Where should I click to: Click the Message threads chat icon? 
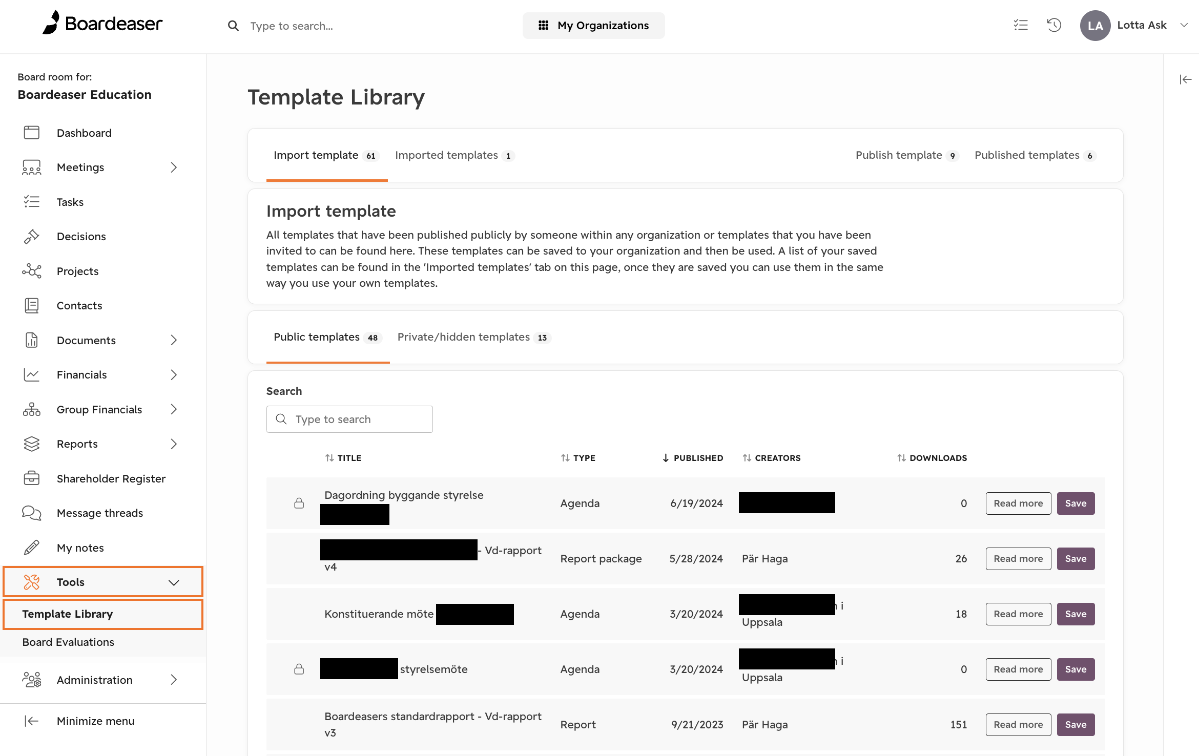pos(32,513)
